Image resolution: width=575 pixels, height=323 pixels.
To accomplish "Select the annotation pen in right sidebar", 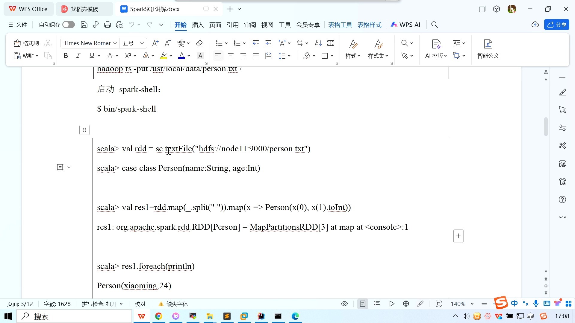I will click(562, 92).
